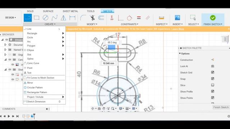Choose Conic Curve from the Create menu
230x129 pixels.
pos(44,63)
